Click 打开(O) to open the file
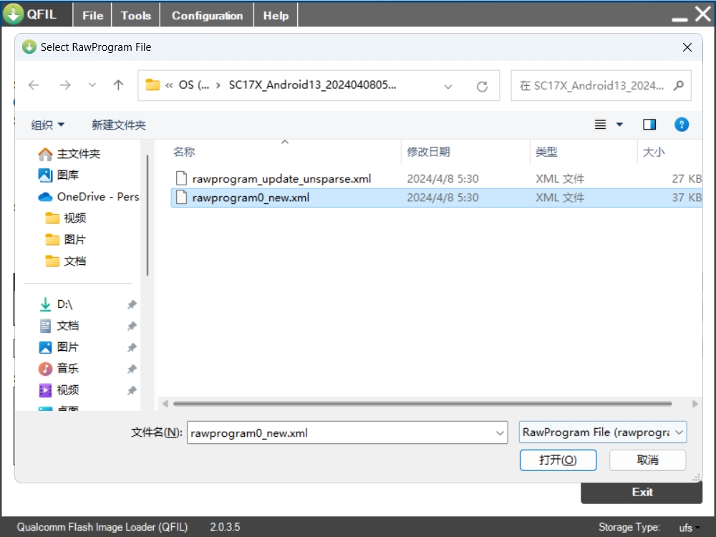This screenshot has width=716, height=537. [x=558, y=460]
